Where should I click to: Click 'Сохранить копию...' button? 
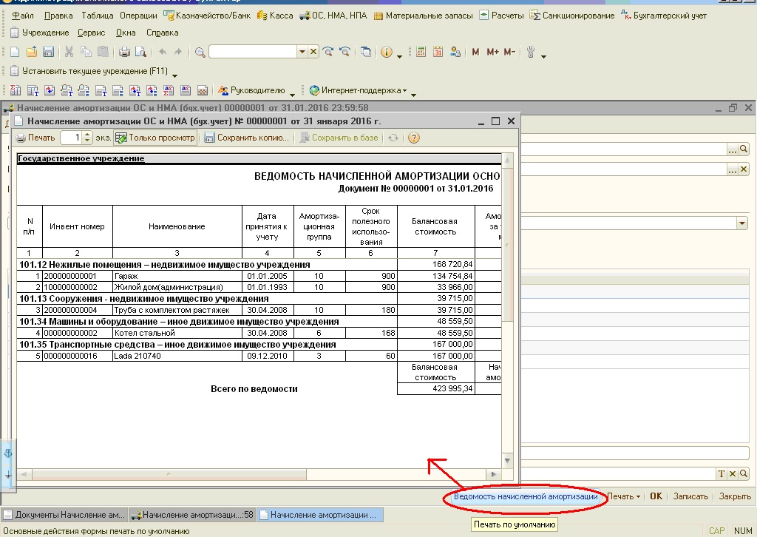click(x=247, y=138)
